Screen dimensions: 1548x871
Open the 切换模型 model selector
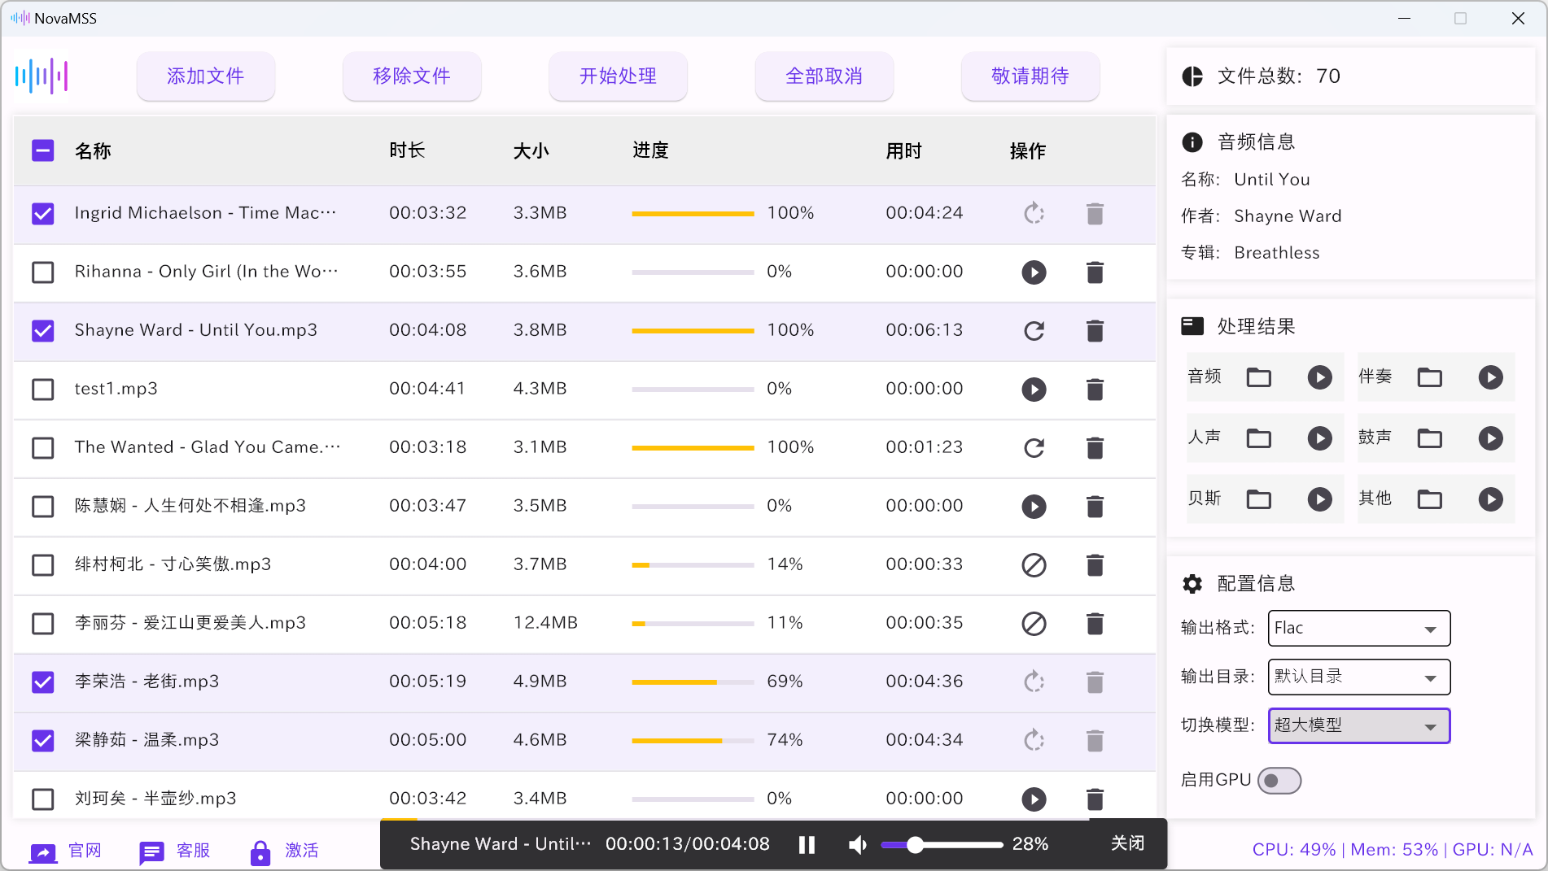[1358, 725]
